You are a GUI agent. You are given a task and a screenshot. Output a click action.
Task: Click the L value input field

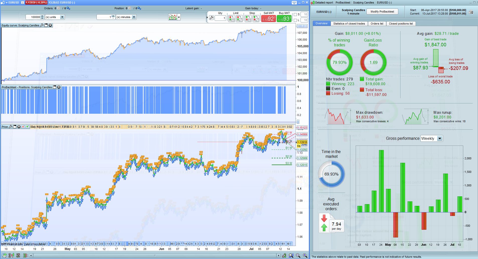[304, 20]
